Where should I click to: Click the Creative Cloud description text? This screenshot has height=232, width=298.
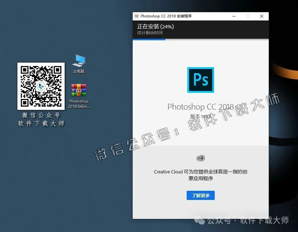click(x=200, y=175)
